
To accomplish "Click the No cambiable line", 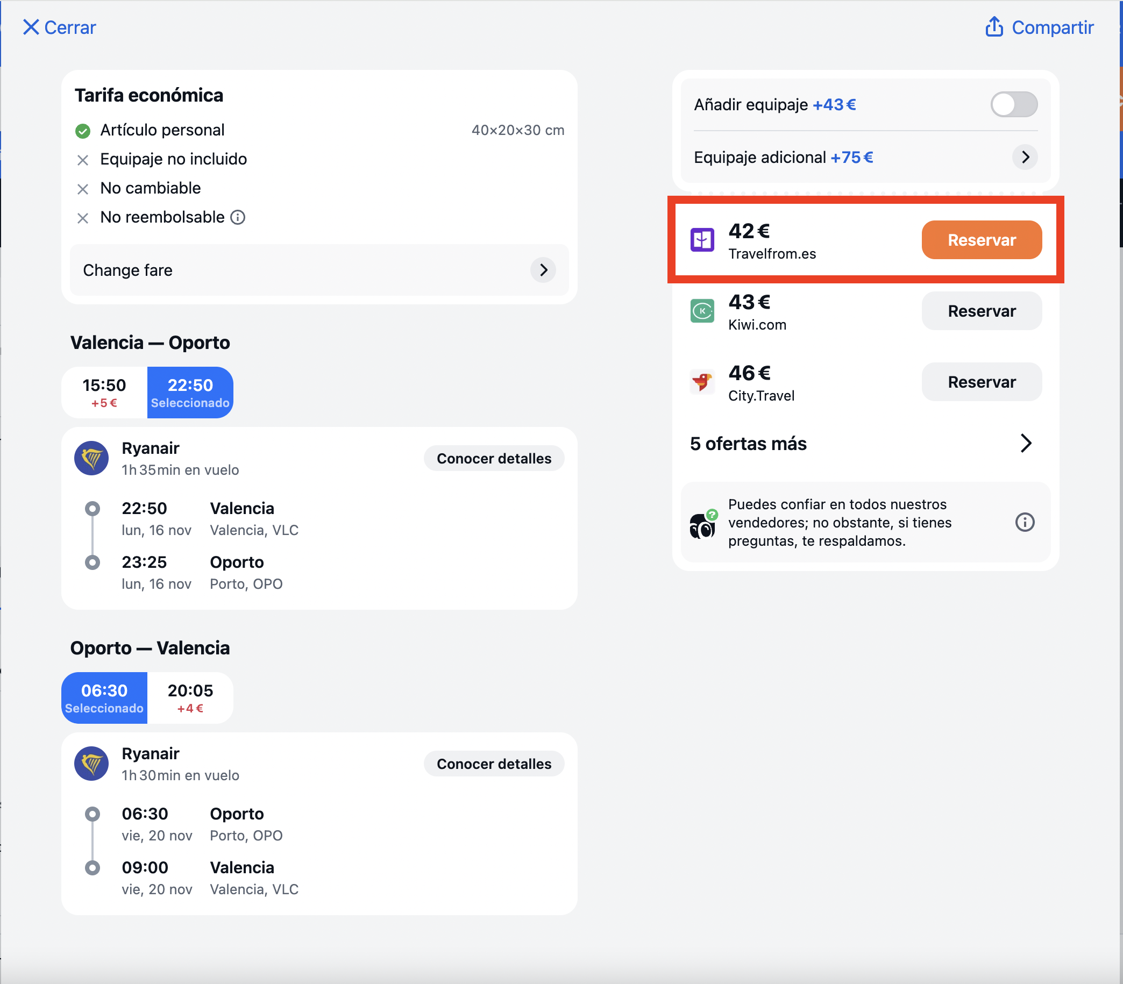I will tap(151, 188).
